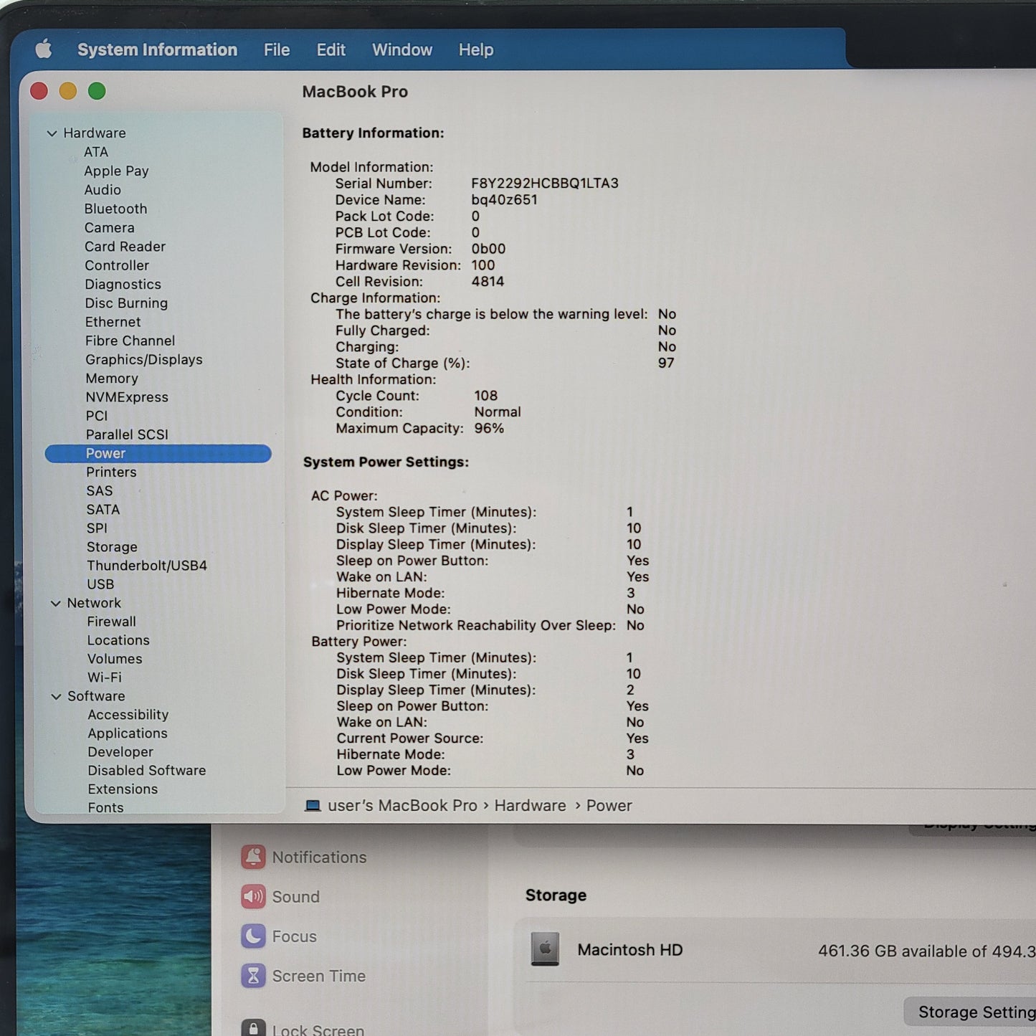Image resolution: width=1036 pixels, height=1036 pixels.
Task: Click the Sound icon in System Settings
Action: click(x=253, y=896)
